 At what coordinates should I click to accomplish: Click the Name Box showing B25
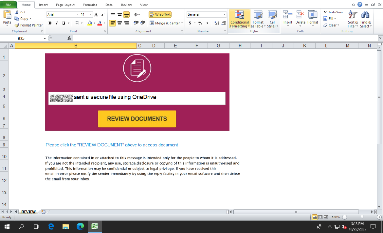pos(21,39)
